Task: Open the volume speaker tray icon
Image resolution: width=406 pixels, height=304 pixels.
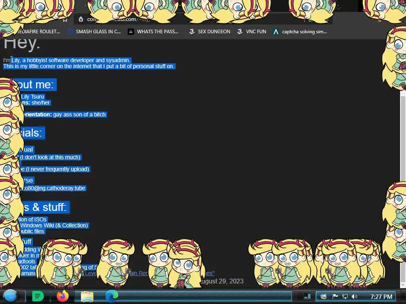Action: pos(354,296)
